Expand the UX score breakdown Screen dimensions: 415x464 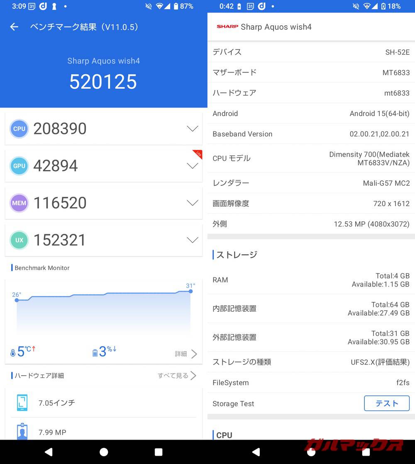coord(192,240)
